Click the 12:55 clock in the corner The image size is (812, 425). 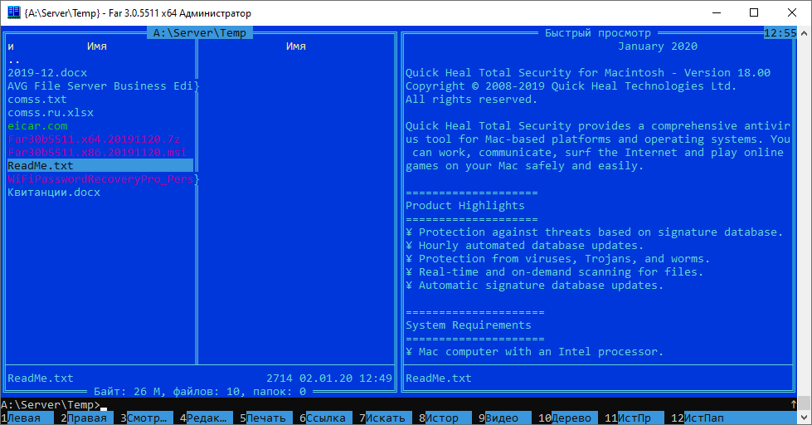pos(780,33)
